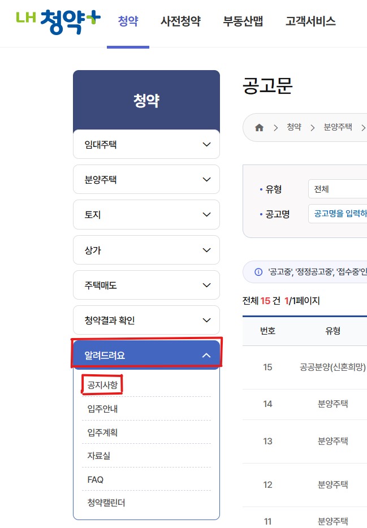The height and width of the screenshot is (528, 367).
Task: Open 공지사항 submenu link
Action: (102, 385)
